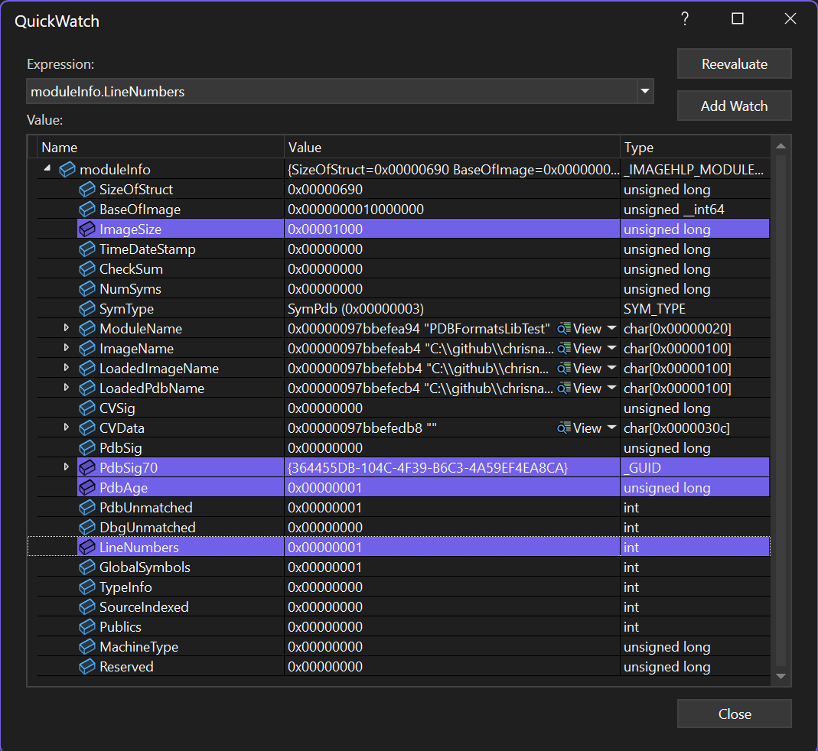The width and height of the screenshot is (818, 751).
Task: Click the PdbAge field icon
Action: [x=87, y=488]
